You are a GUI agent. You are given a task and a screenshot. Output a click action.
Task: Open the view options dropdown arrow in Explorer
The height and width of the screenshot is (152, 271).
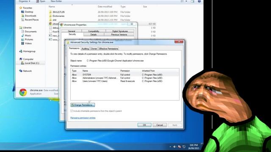click(x=186, y=1)
